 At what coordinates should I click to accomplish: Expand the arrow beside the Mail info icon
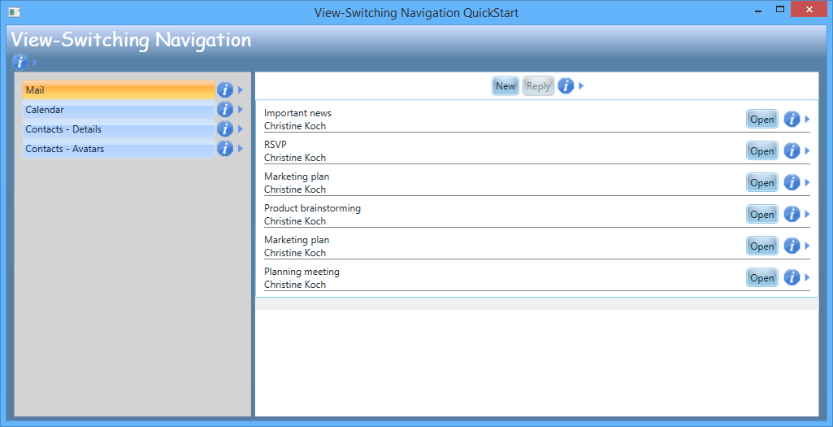click(x=241, y=89)
